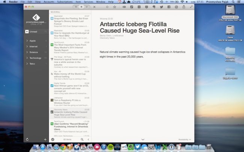The image size is (244, 152).
Task: Open Spotlight search in menu bar
Action: click(233, 2)
